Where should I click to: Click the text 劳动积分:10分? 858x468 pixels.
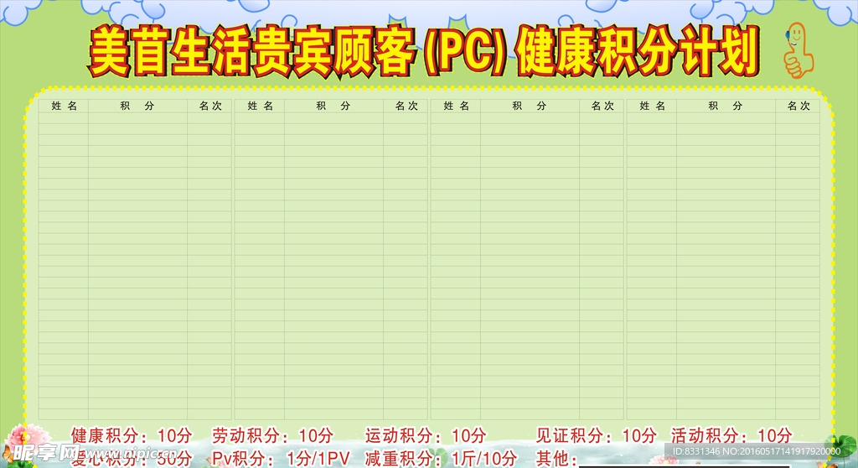click(272, 435)
